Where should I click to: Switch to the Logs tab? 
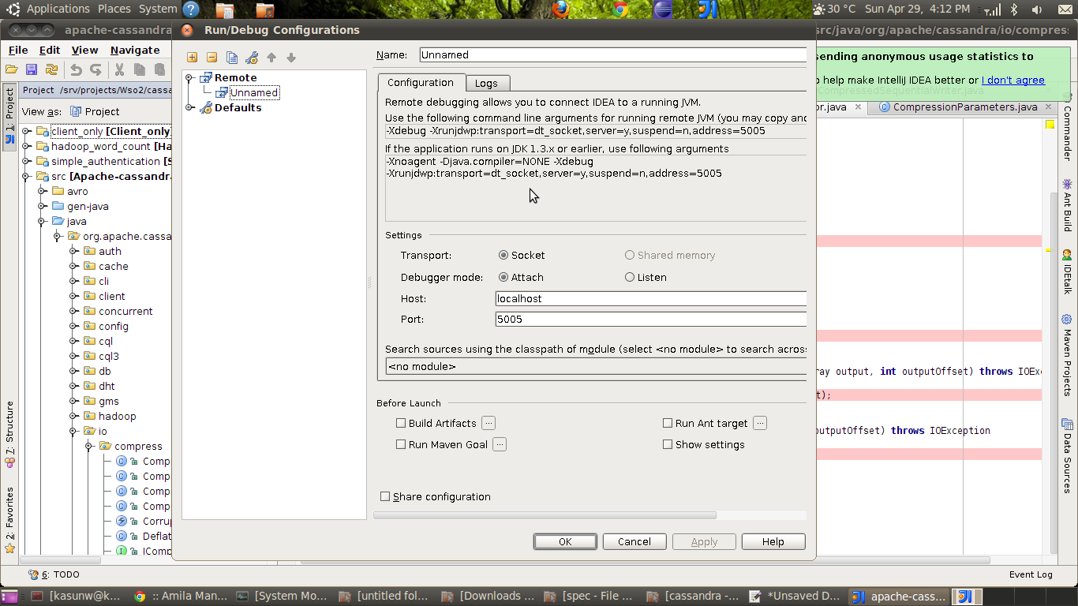(487, 82)
